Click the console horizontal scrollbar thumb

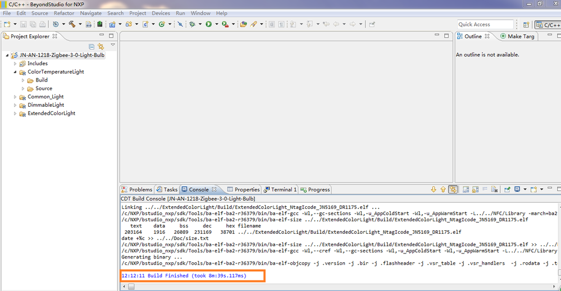pyautogui.click(x=131, y=287)
